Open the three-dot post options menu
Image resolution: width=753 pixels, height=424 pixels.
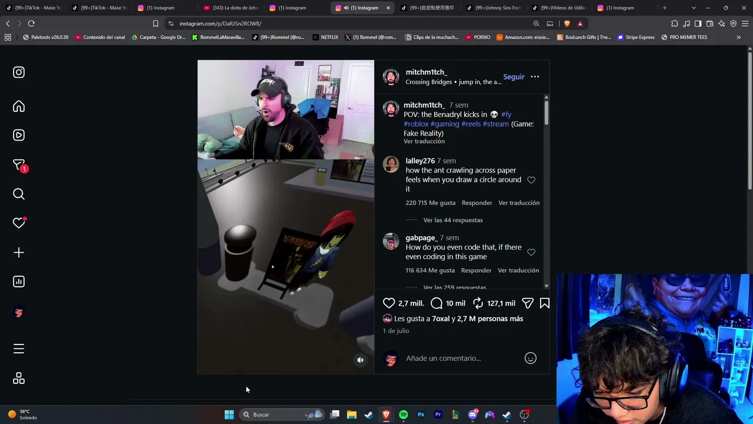(535, 77)
